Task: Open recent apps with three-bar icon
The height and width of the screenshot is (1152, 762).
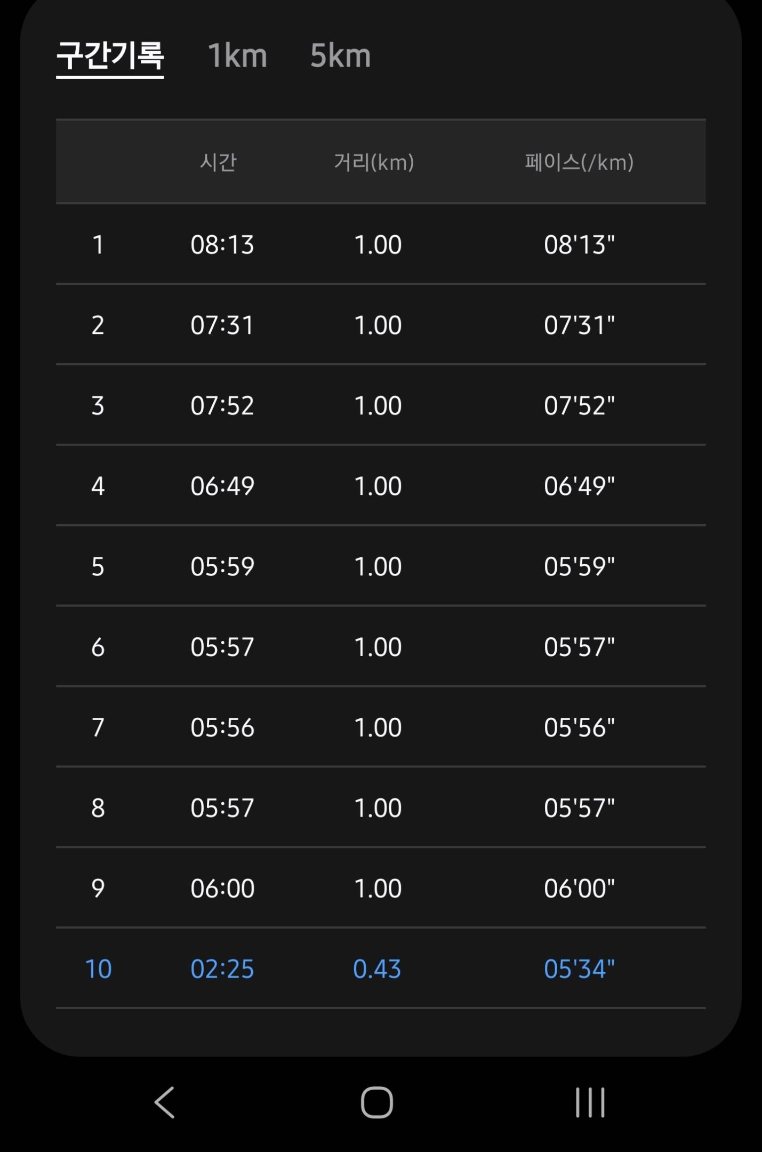Action: 590,1102
